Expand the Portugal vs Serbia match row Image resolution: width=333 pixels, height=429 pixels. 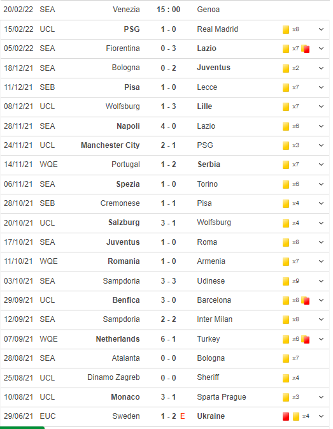[322, 164]
